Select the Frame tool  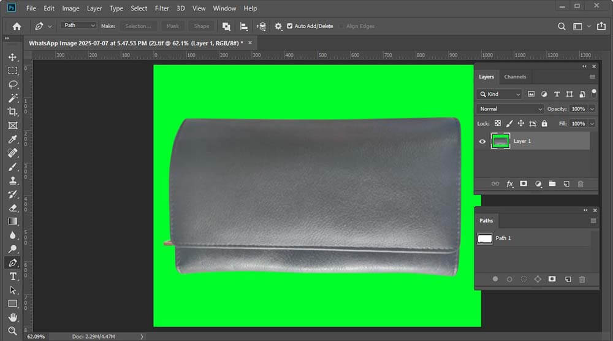[12, 126]
